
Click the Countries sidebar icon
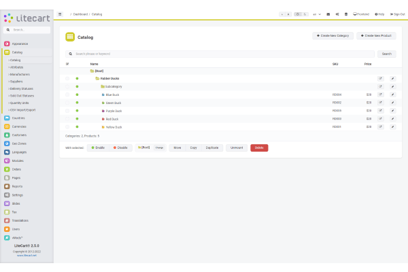click(x=7, y=118)
